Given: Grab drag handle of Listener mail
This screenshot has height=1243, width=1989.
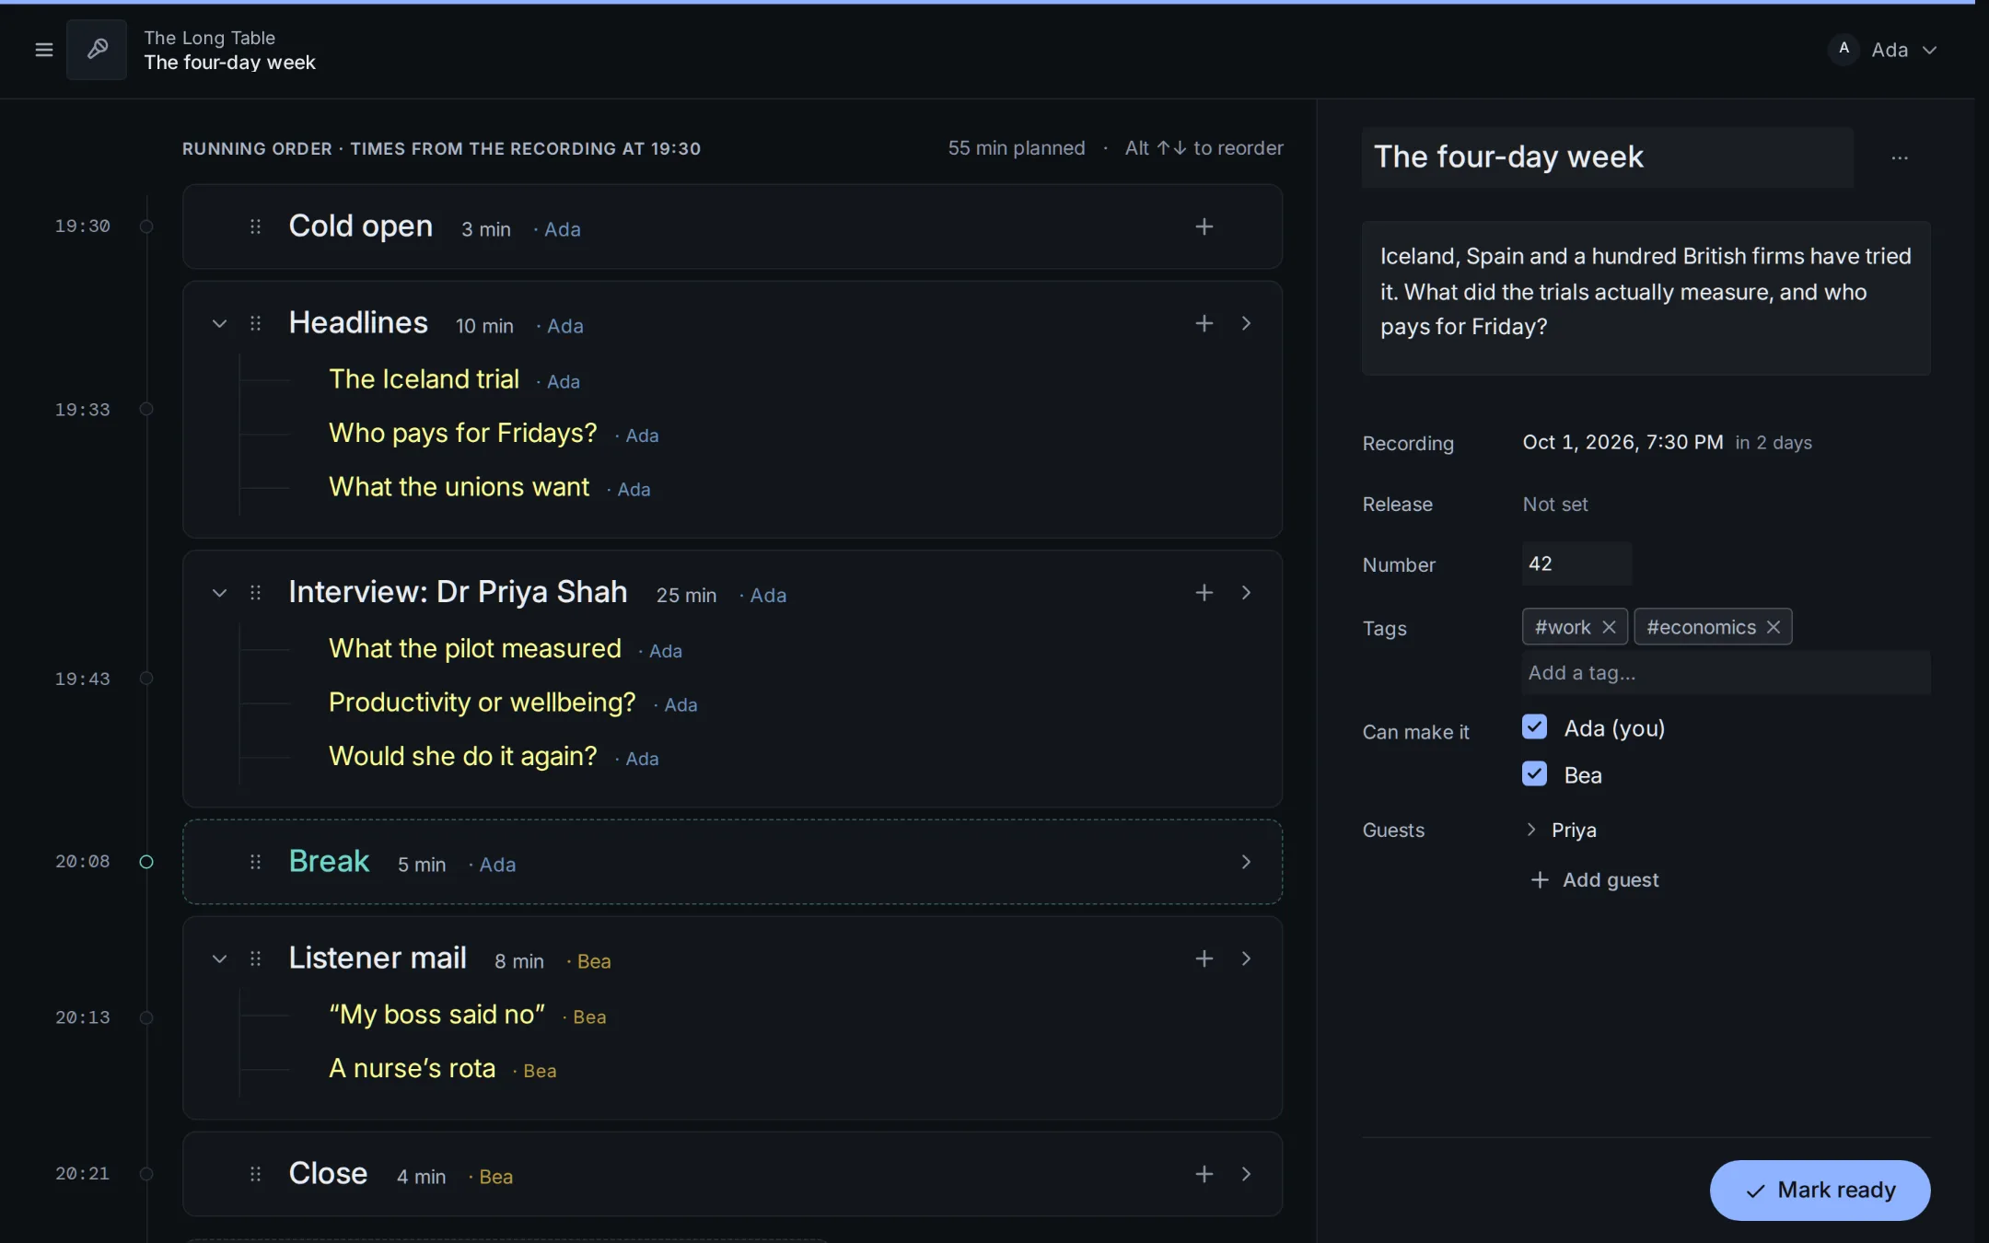Looking at the screenshot, I should tap(255, 958).
